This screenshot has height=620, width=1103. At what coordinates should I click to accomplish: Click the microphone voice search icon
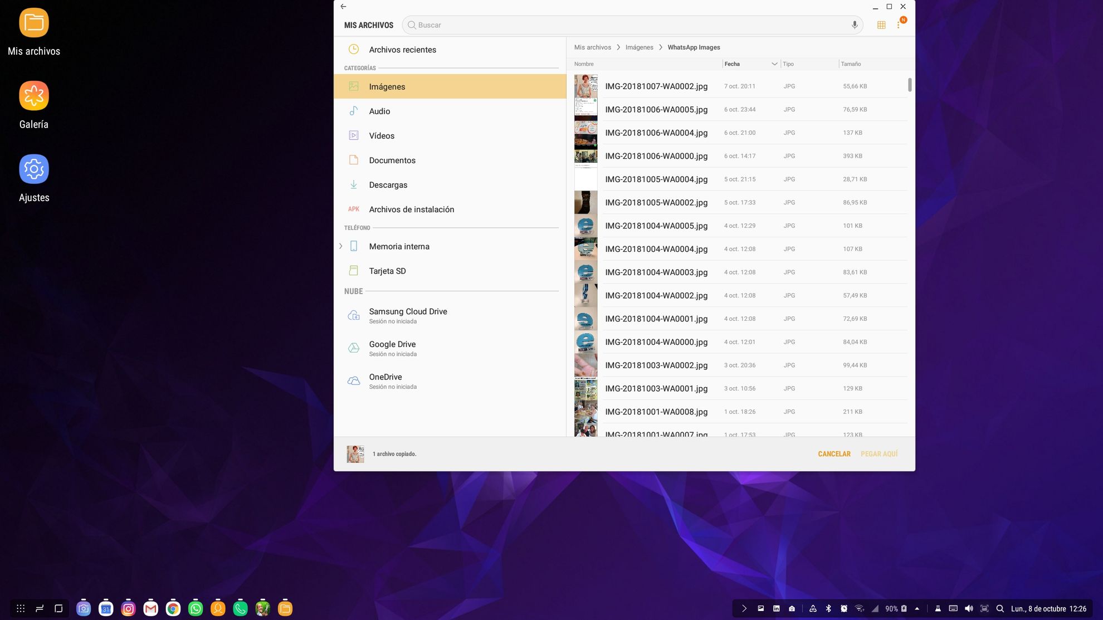coord(855,25)
